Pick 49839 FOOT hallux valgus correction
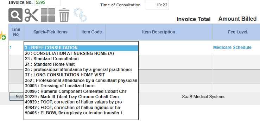The image size is (260, 127). tap(73, 102)
